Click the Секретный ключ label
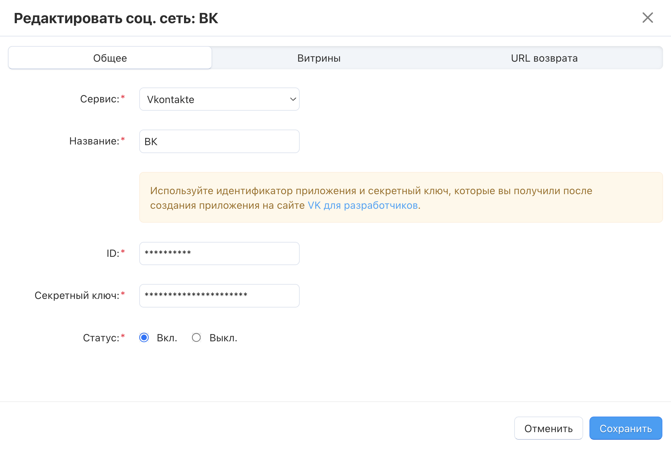The width and height of the screenshot is (671, 452). [77, 295]
